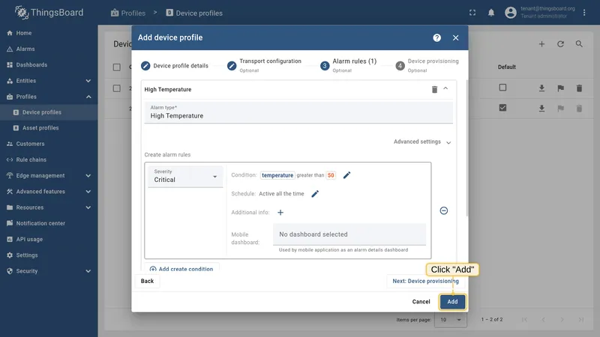Expand the Entities menu
The image size is (600, 337).
coord(49,81)
